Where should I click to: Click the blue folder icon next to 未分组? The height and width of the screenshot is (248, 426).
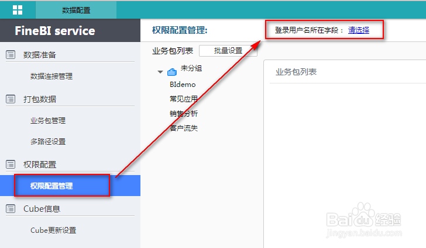coord(172,72)
